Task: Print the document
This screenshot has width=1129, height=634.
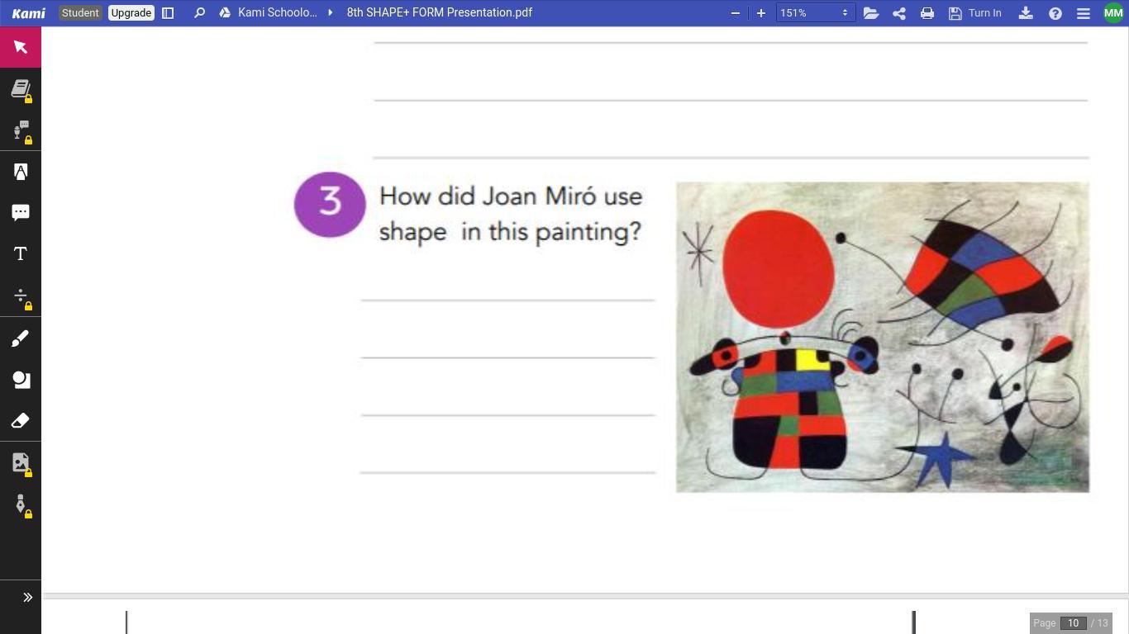Action: (927, 13)
